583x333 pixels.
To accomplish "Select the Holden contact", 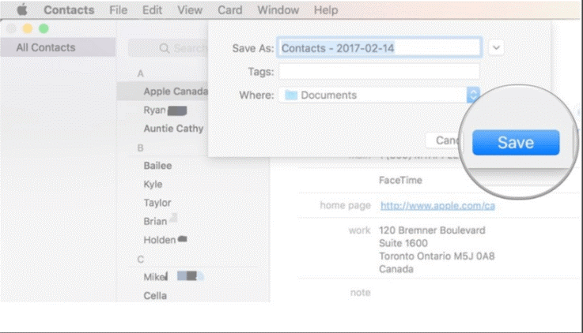I will click(x=160, y=240).
